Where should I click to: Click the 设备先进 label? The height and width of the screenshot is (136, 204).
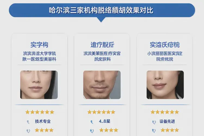167,121
